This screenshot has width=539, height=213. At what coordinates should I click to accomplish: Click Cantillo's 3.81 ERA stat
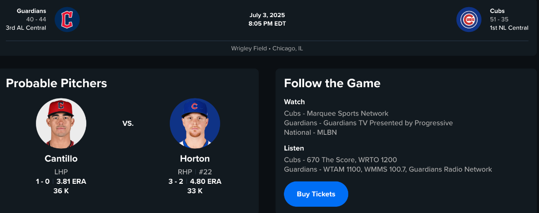click(x=71, y=182)
